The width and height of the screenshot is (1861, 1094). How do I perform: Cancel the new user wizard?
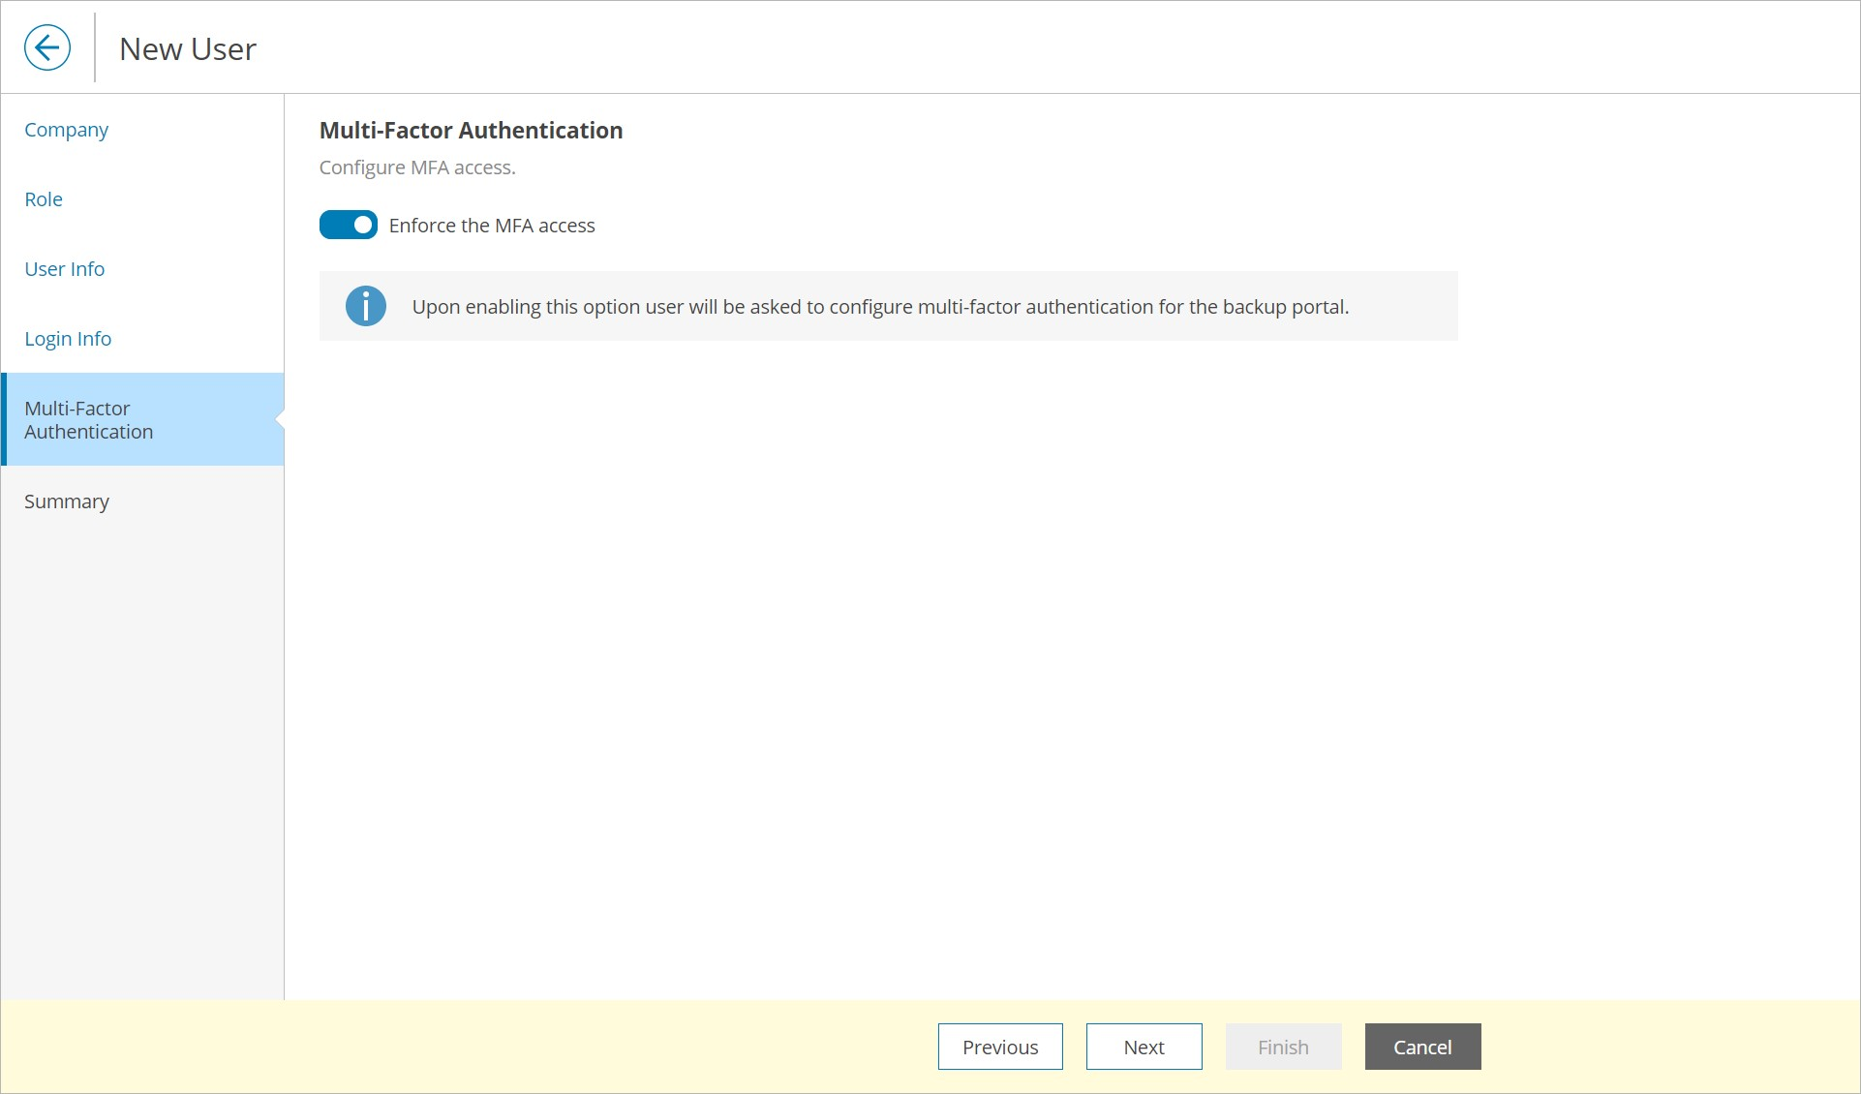[x=1421, y=1047]
